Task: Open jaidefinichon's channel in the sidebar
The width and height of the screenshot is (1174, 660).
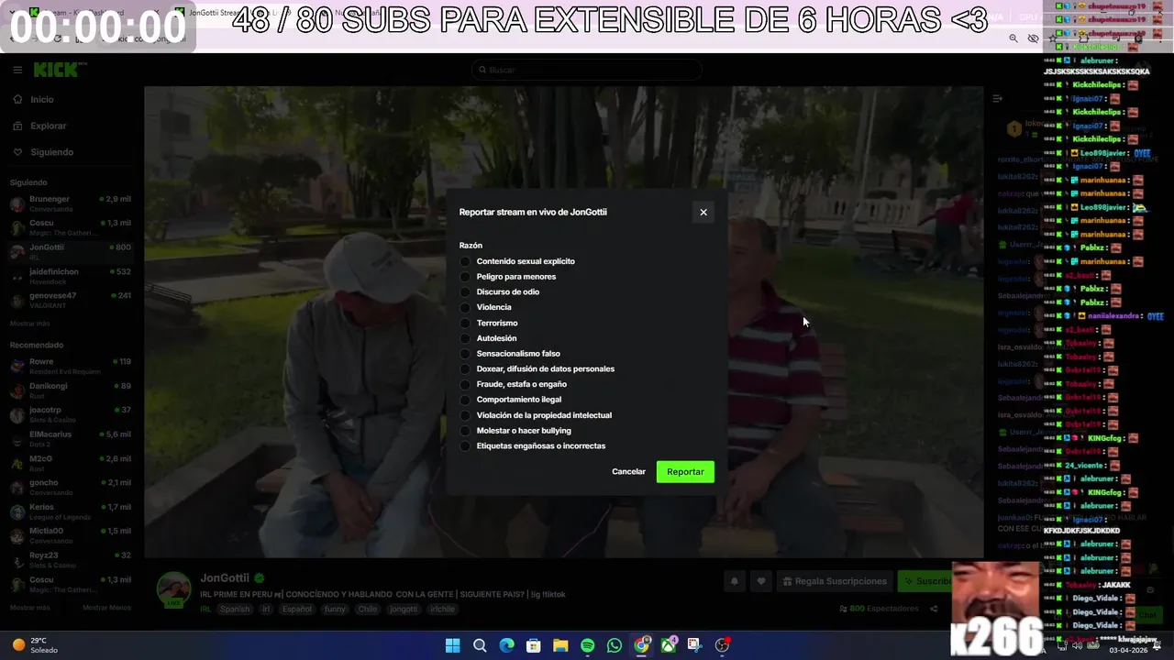Action: [72, 276]
